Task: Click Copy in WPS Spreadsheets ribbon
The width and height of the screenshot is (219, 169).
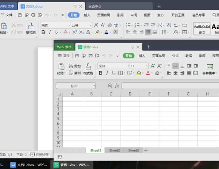Action: coord(74,73)
